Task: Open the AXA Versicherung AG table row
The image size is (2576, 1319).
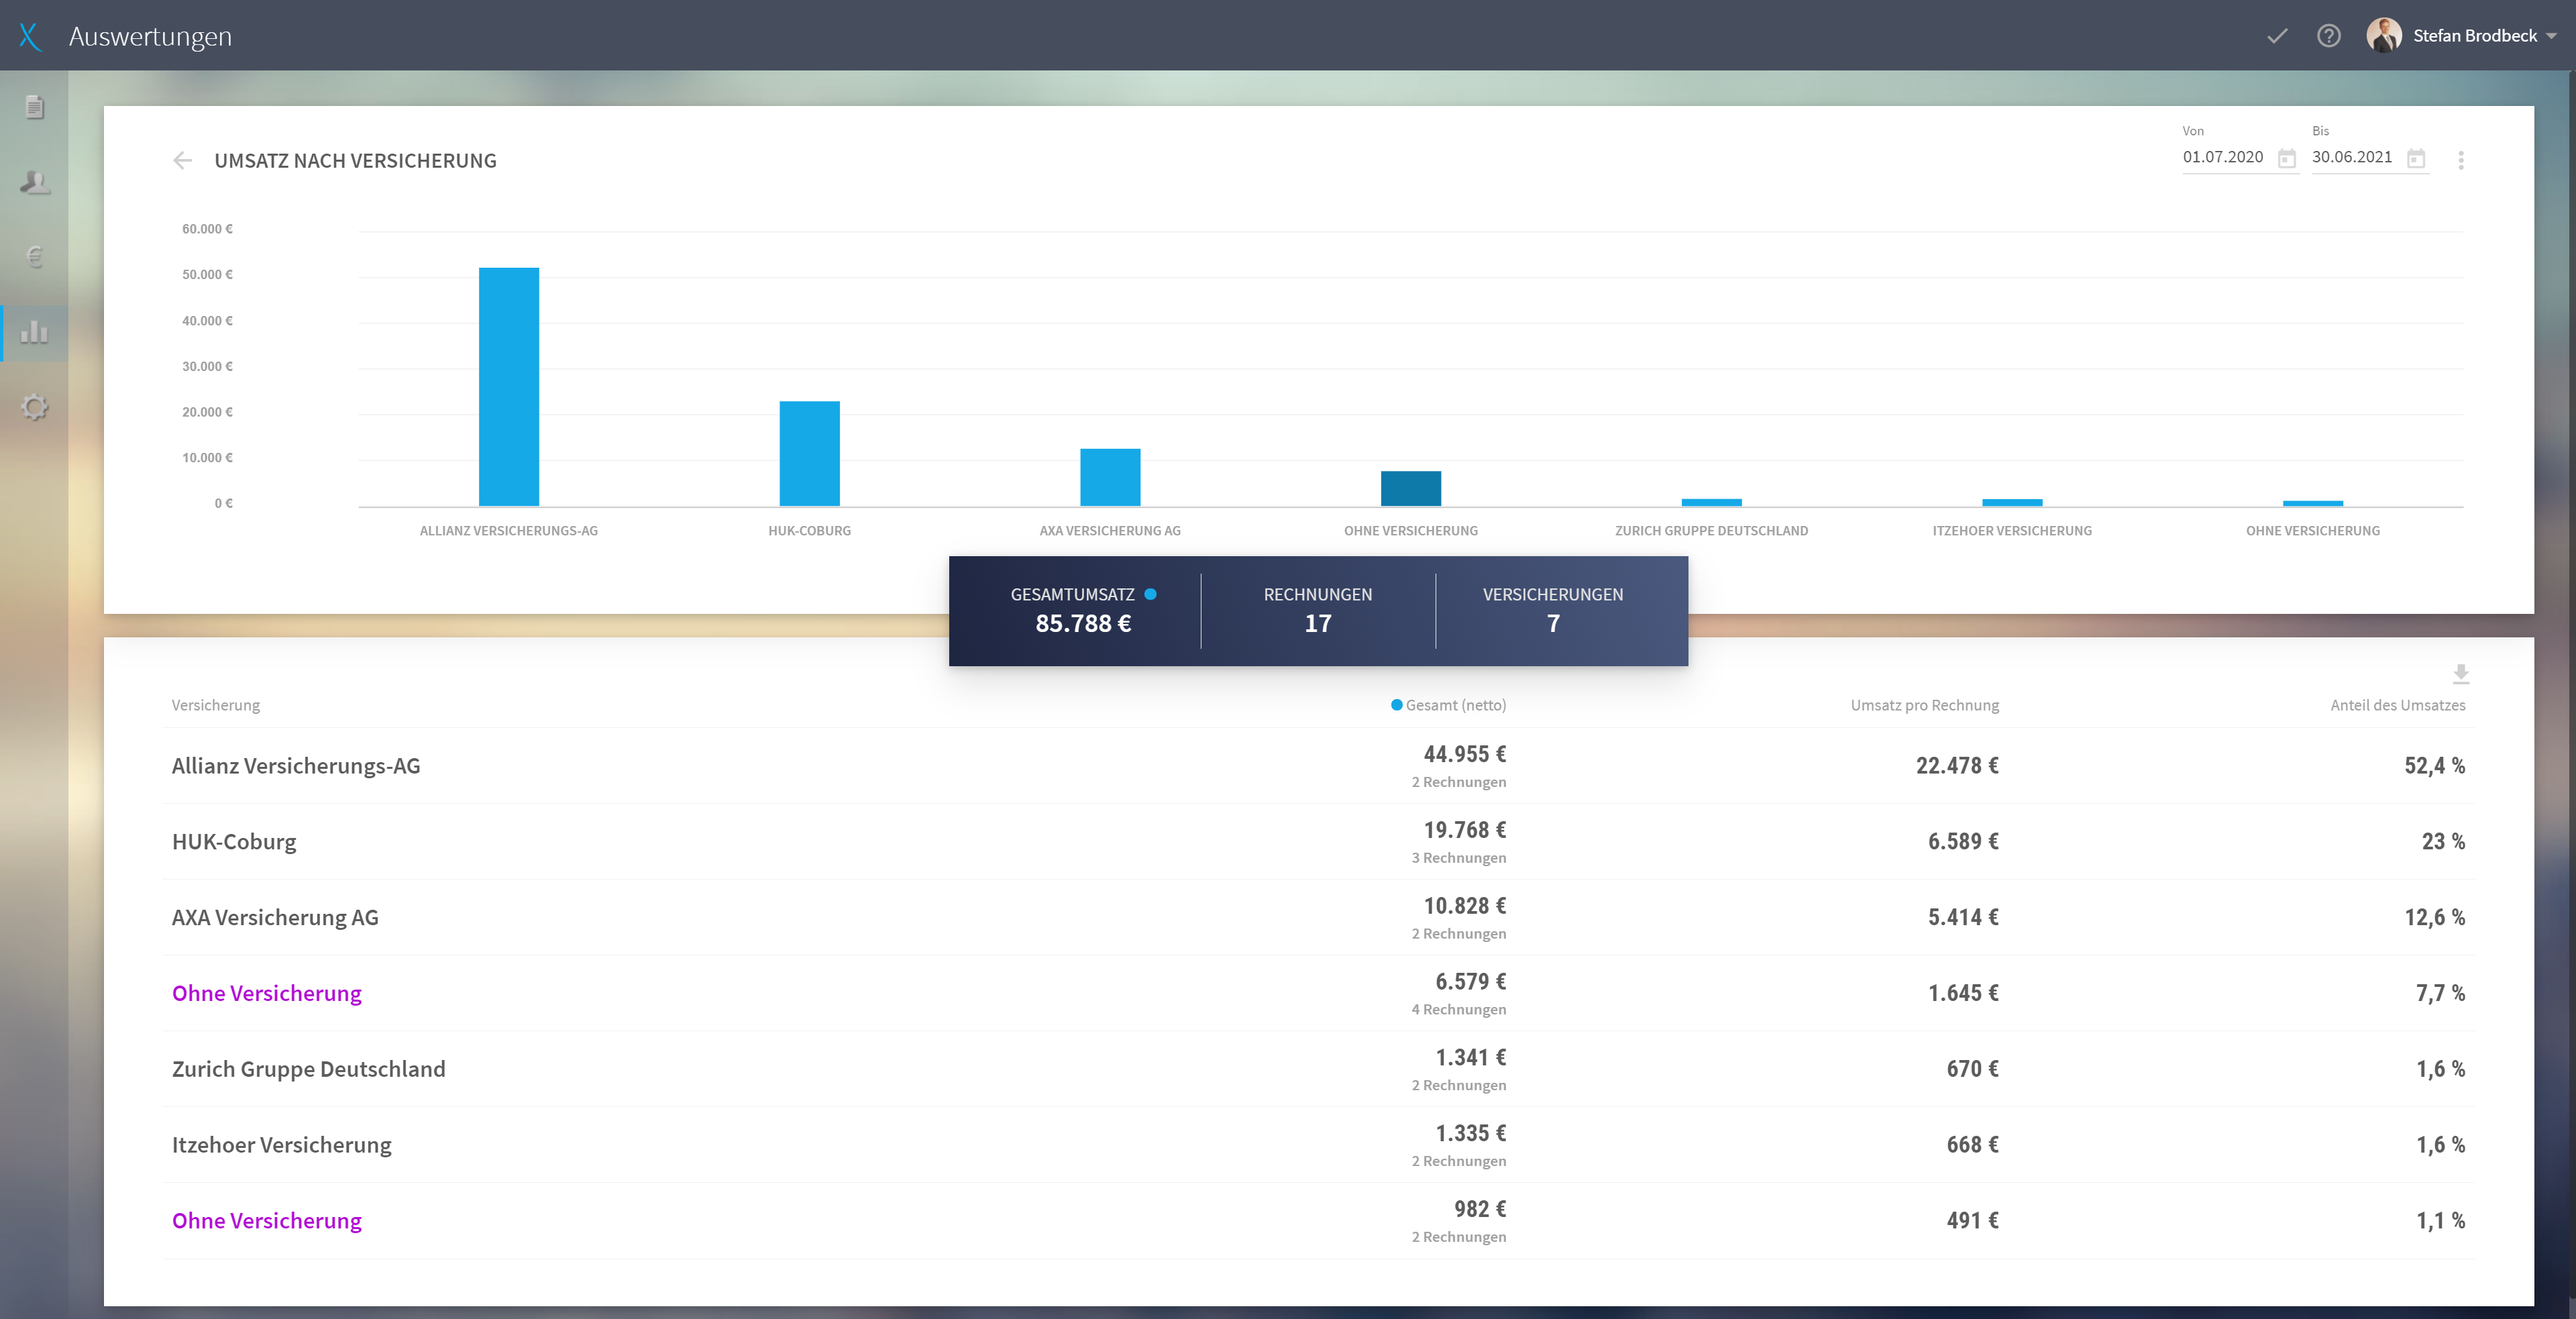Action: pos(1318,918)
